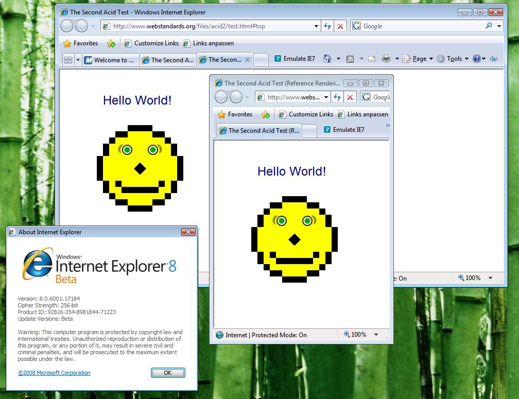Click the Quick Tabs icon

[68, 60]
